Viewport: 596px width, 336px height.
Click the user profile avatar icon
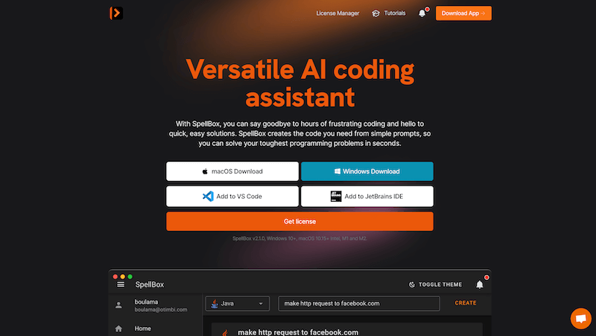pos(118,305)
